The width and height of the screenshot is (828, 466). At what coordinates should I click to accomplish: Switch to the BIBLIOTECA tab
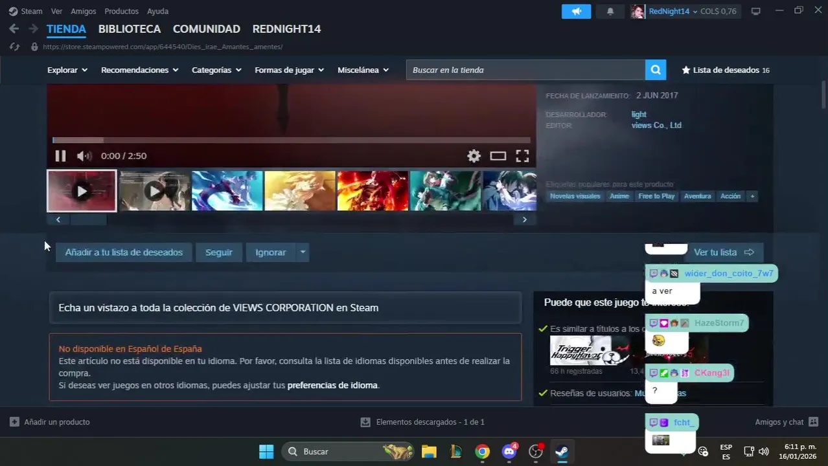(x=130, y=29)
